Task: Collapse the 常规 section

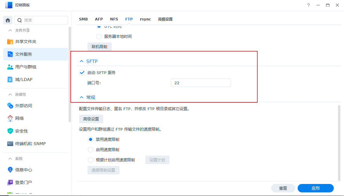Action: point(82,97)
